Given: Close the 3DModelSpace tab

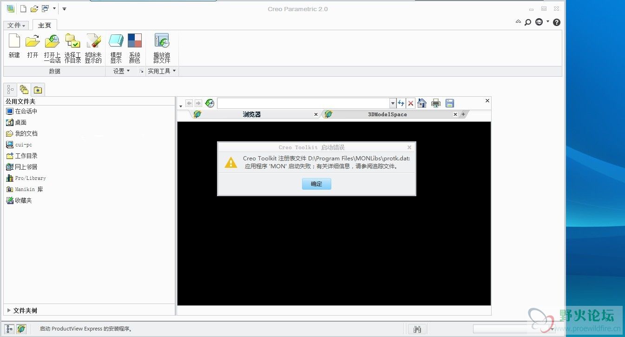Looking at the screenshot, I should click(x=455, y=114).
